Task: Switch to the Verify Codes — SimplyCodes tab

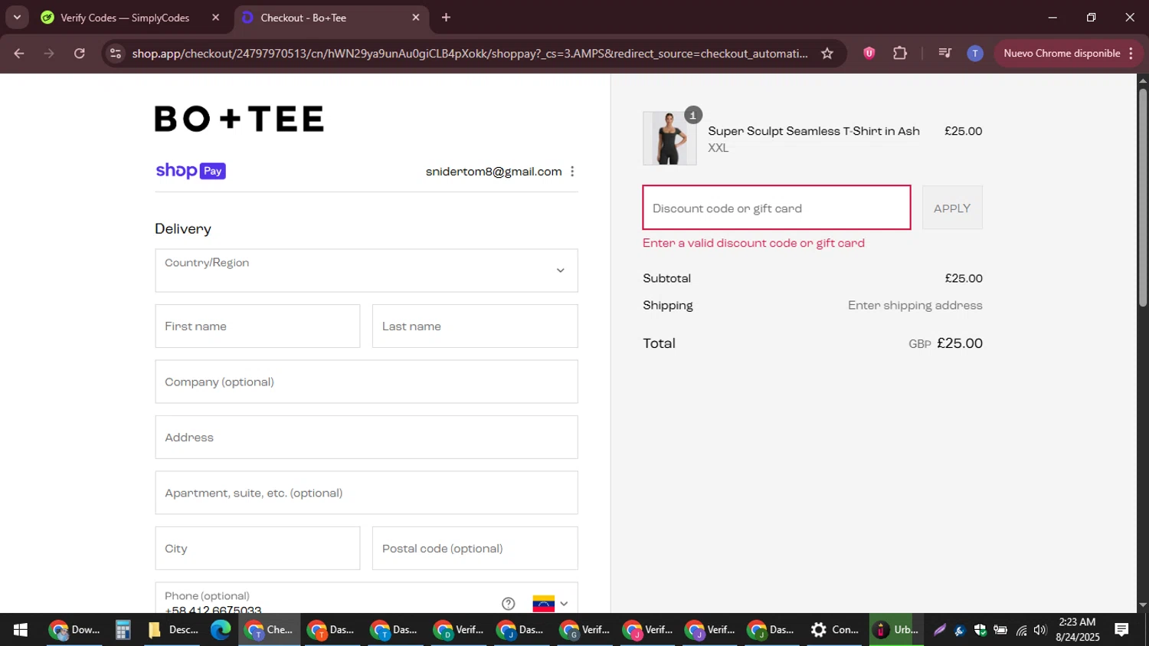Action: [x=125, y=18]
